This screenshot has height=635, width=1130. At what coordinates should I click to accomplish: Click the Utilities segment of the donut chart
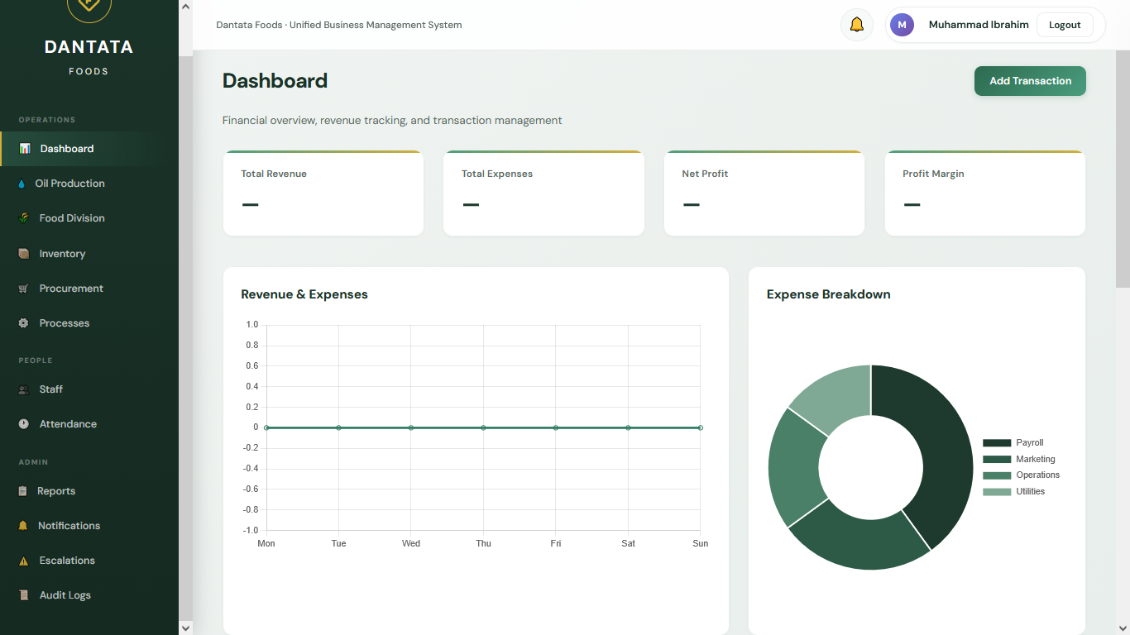837,397
